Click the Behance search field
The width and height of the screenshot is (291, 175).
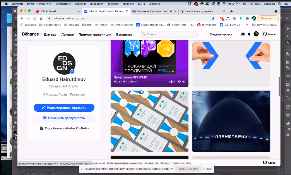pos(168,34)
